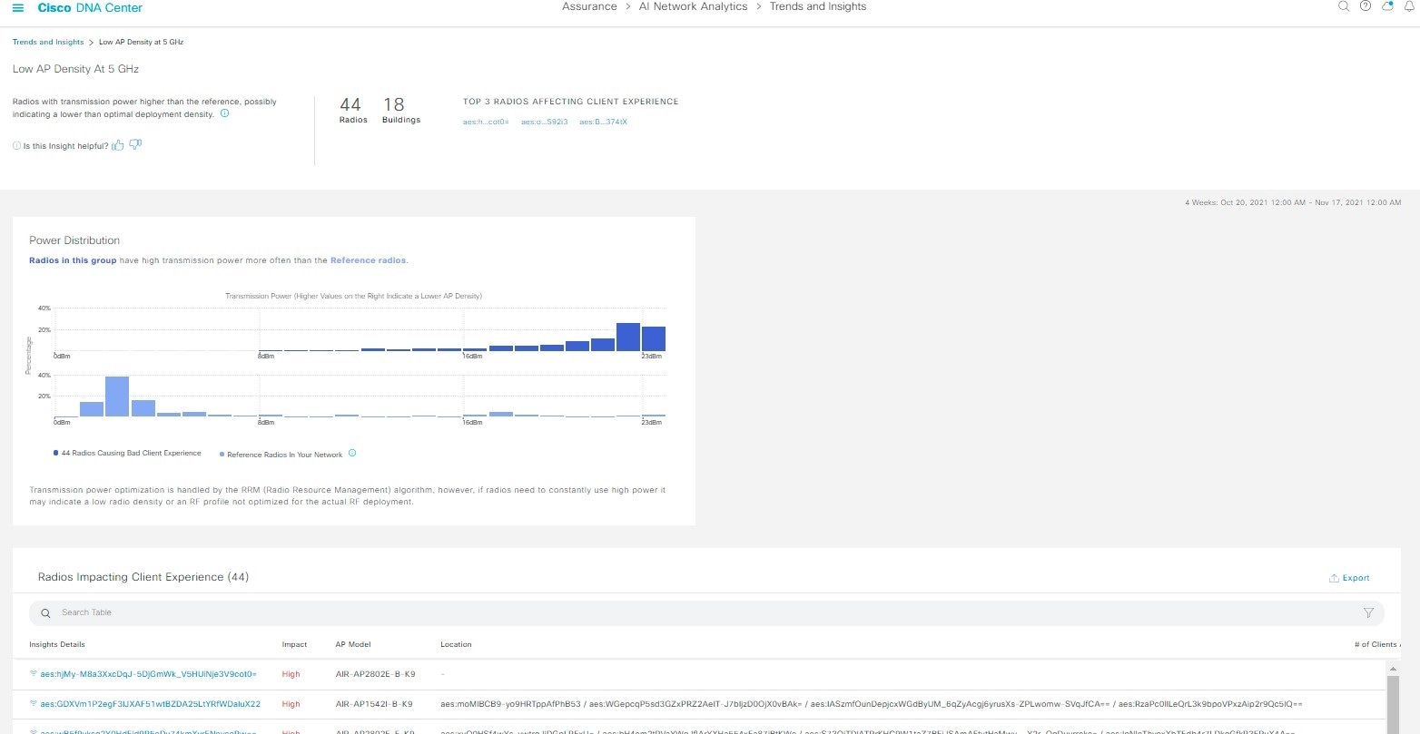The image size is (1420, 734).
Task: Click info icon beside Reference Radios legend
Action: pyautogui.click(x=352, y=454)
